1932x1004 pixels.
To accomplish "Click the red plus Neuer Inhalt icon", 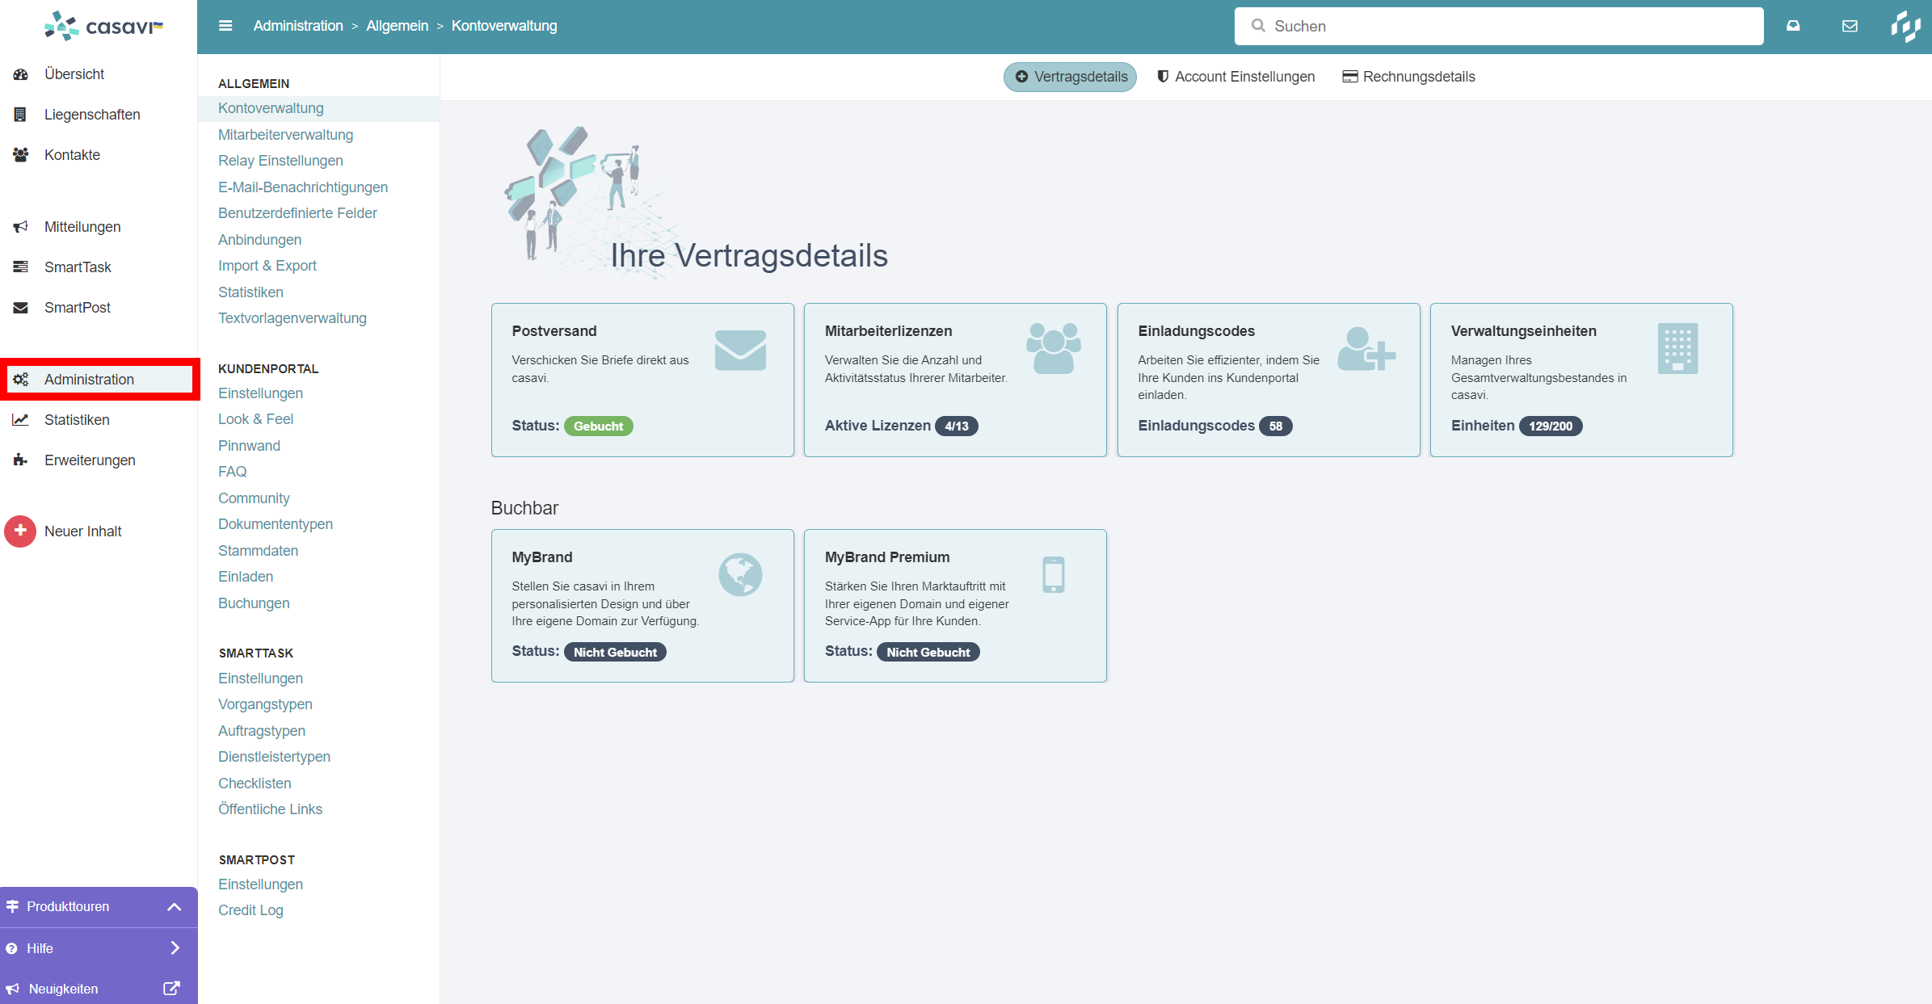I will [x=20, y=531].
